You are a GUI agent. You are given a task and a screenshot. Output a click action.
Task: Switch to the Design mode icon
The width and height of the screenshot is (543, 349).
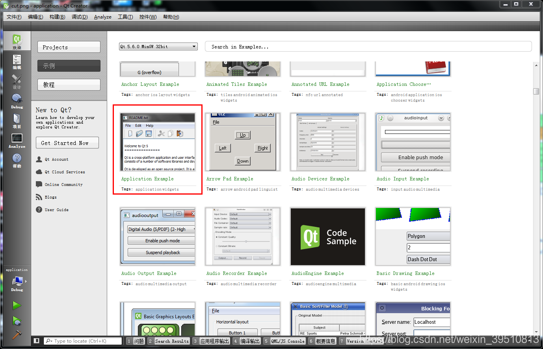coord(17,81)
